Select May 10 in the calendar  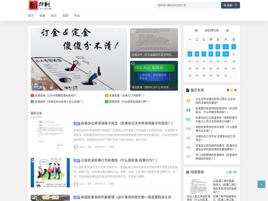tap(226, 54)
